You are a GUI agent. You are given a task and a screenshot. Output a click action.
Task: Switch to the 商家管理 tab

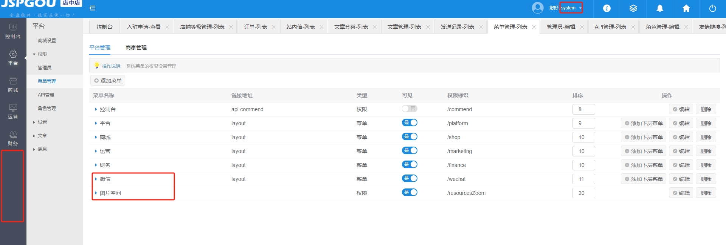pyautogui.click(x=136, y=47)
